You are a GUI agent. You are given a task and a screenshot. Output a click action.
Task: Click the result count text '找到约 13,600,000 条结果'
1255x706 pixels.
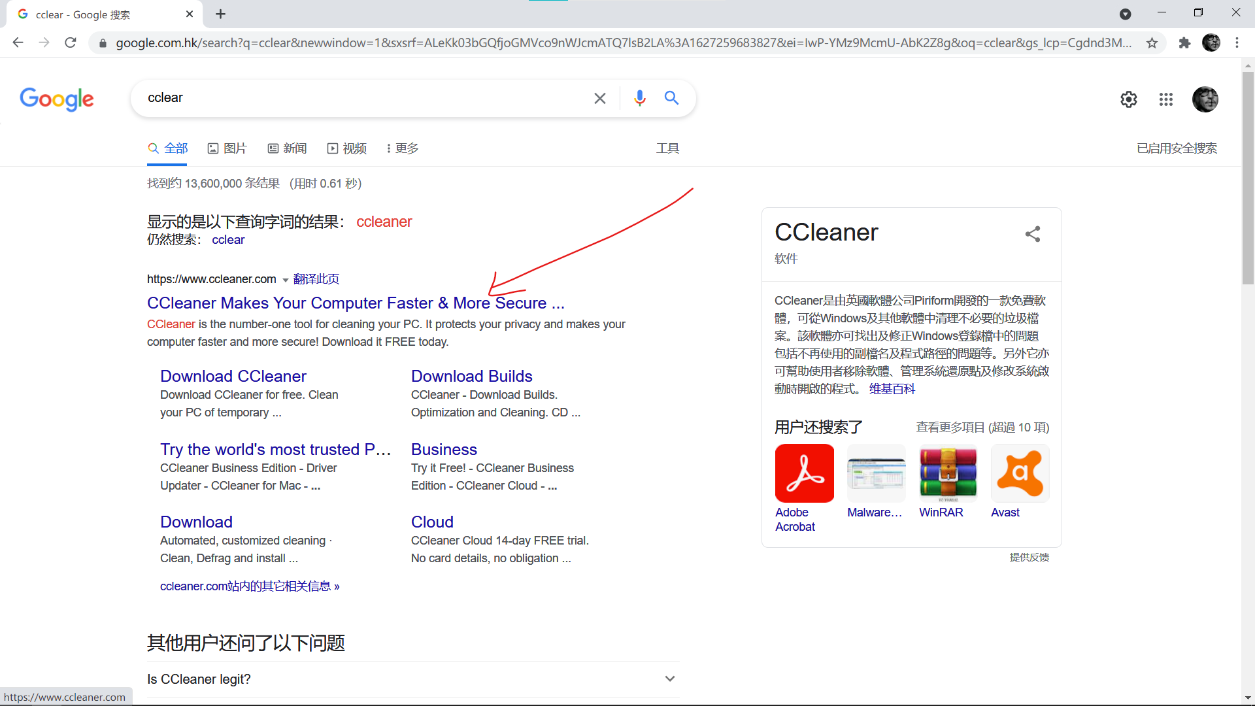coord(213,184)
